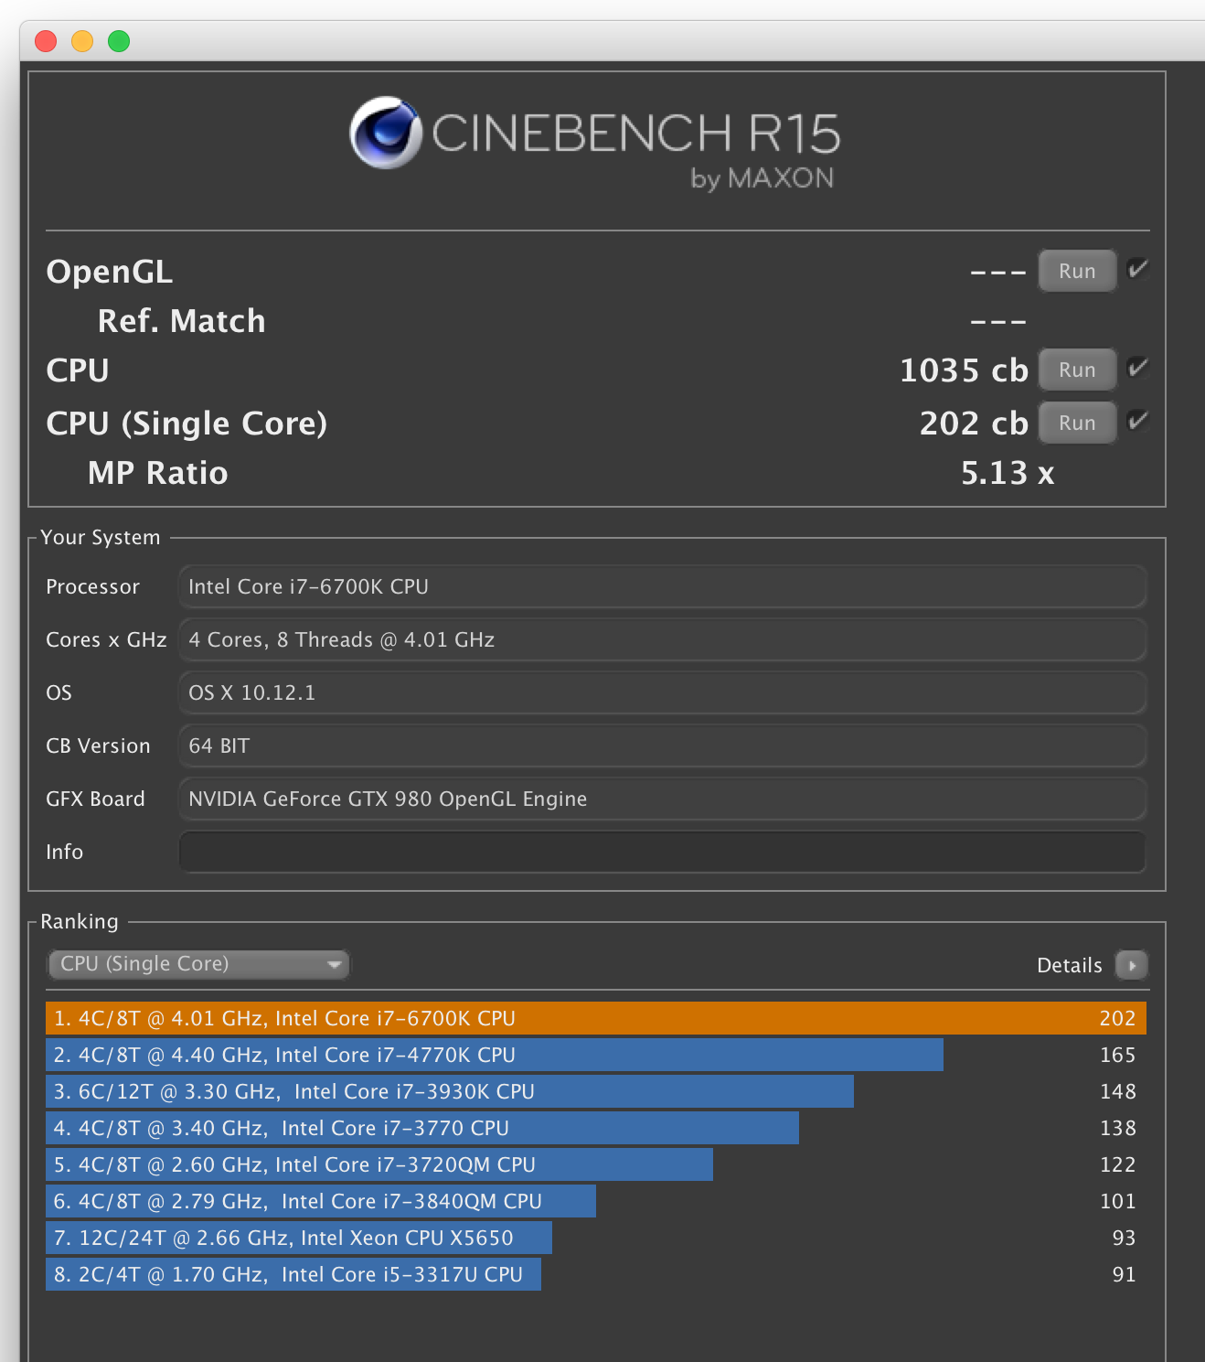1205x1362 pixels.
Task: Open the CPU (Single Core) ranking dropdown
Action: pyautogui.click(x=198, y=964)
